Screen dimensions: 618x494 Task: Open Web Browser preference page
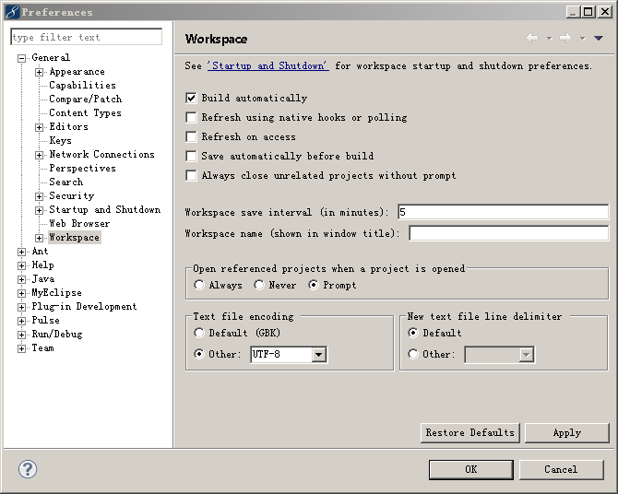coord(79,223)
